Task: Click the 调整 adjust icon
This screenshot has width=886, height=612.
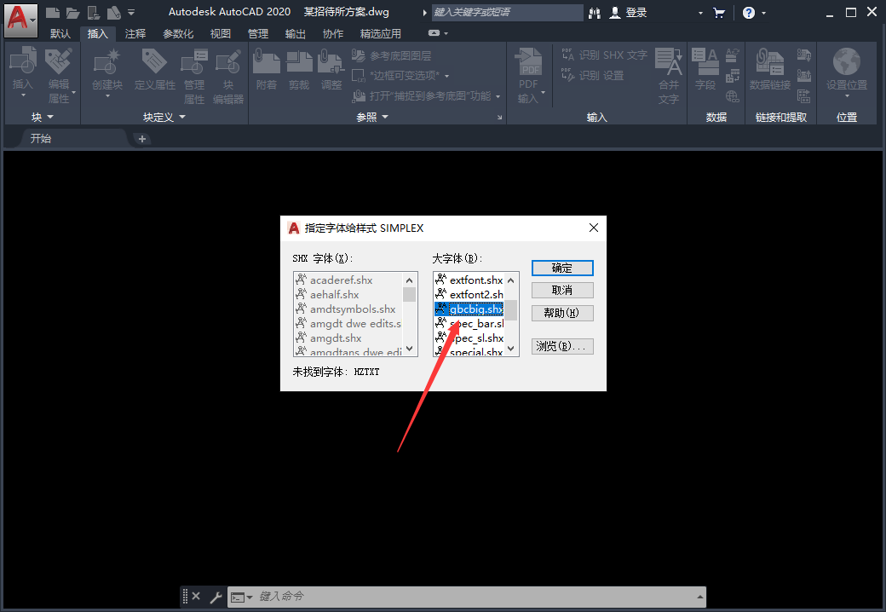Action: tap(331, 61)
